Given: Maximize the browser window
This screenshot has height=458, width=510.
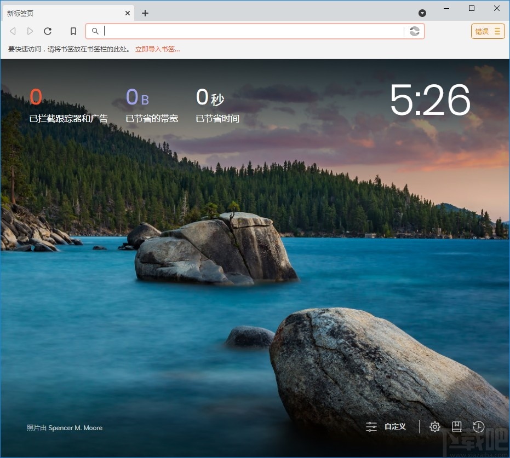Looking at the screenshot, I should (472, 8).
